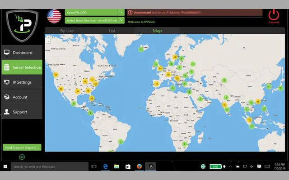Select the green server marker in southern India
The image size is (289, 180).
[x=227, y=110]
